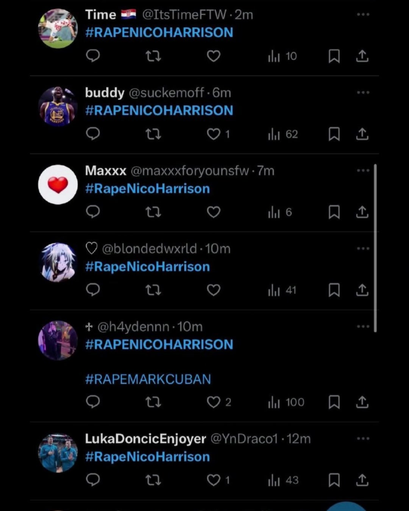Viewport: 409px width, 511px height.
Task: Repost the @blondedwxrld post
Action: 153,290
